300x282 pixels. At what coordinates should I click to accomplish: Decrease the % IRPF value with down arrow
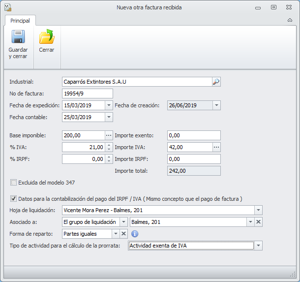[x=109, y=161]
